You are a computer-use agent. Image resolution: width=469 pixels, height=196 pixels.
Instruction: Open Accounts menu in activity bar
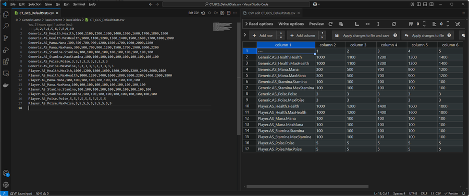click(x=5, y=173)
